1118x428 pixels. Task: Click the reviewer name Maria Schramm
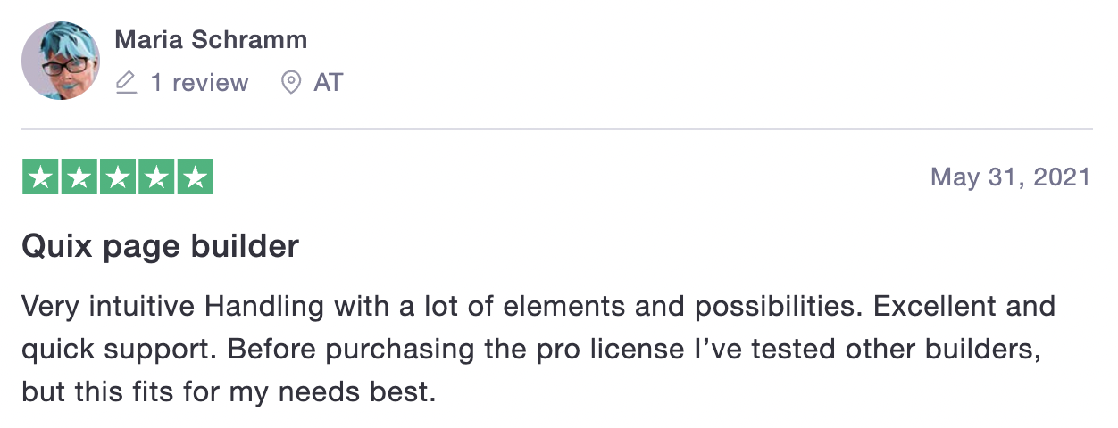click(211, 40)
